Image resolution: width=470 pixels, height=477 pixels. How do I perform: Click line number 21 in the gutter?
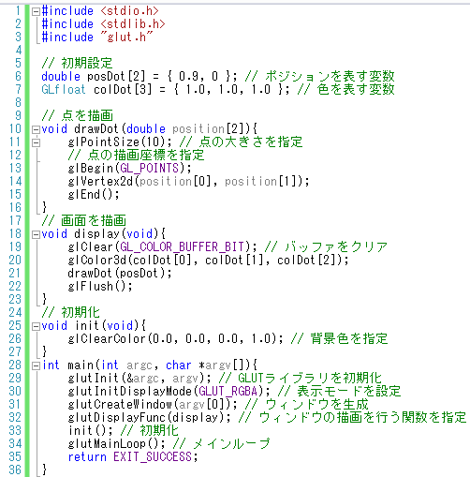pyautogui.click(x=15, y=273)
